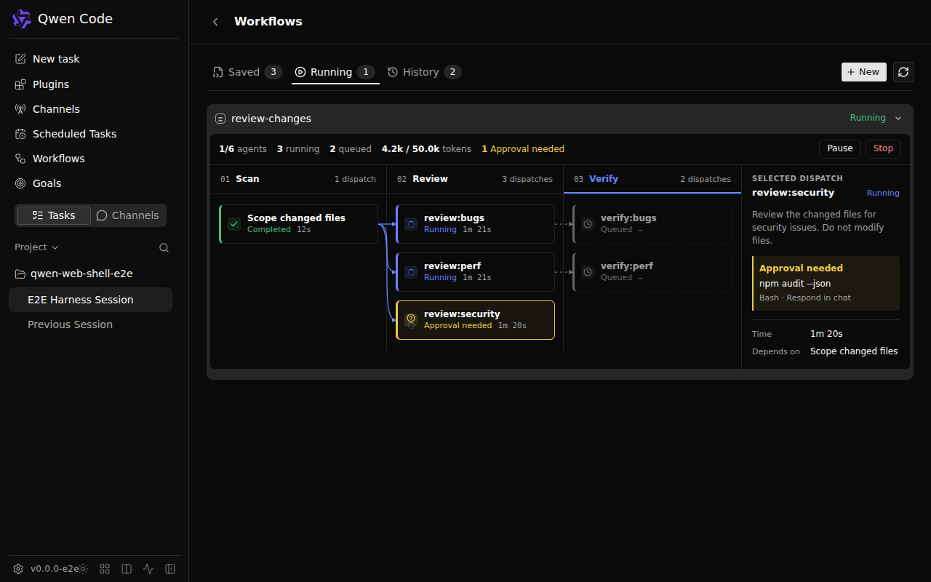Open settings gear in the footer
Image resolution: width=931 pixels, height=582 pixels.
pyautogui.click(x=18, y=569)
